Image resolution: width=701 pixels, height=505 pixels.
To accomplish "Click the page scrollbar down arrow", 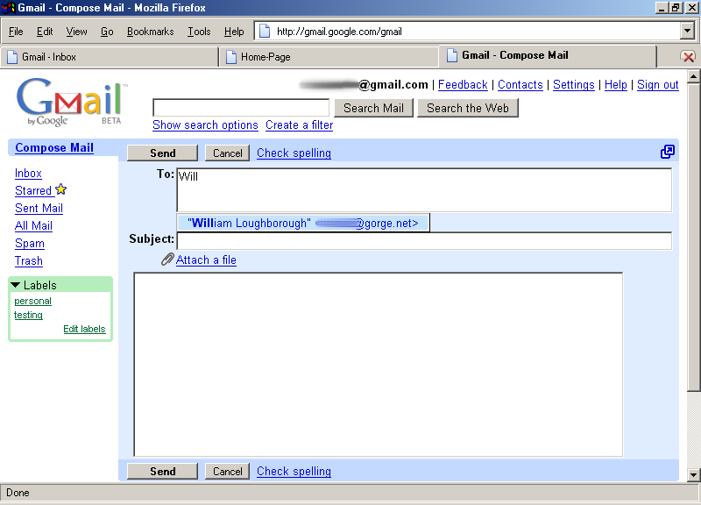I will pos(693,474).
